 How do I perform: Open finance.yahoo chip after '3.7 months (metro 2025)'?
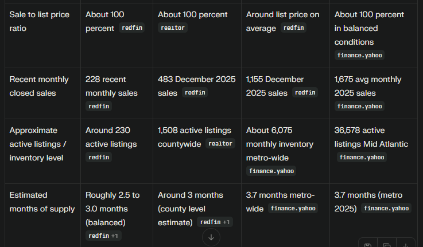[386, 208]
